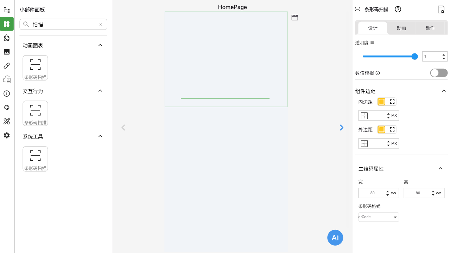Toggle the 数值模拟 switch

point(439,73)
